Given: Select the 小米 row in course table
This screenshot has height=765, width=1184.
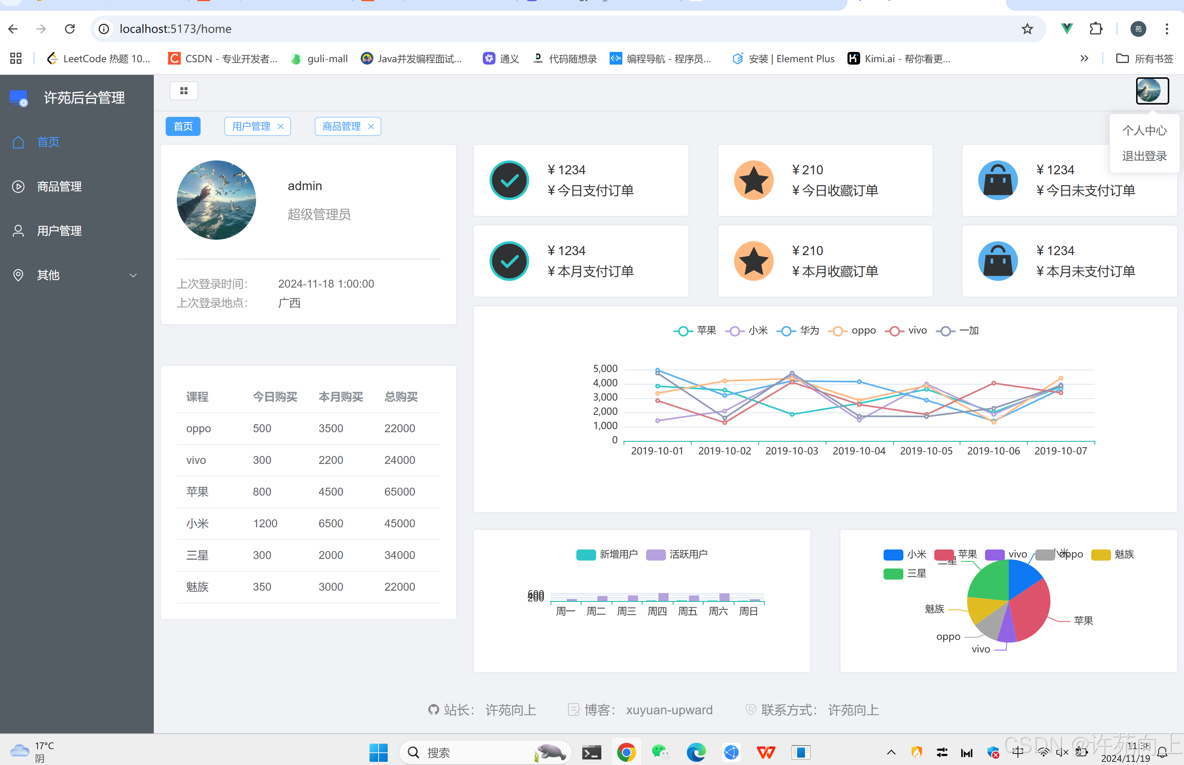Looking at the screenshot, I should [x=308, y=524].
